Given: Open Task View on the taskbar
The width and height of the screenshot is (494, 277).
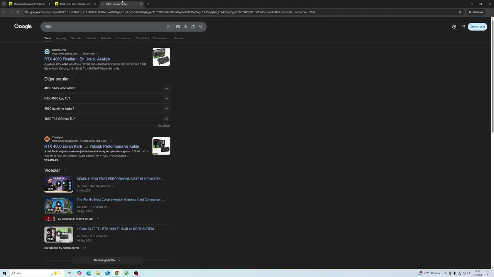Looking at the screenshot, I should 69,273.
